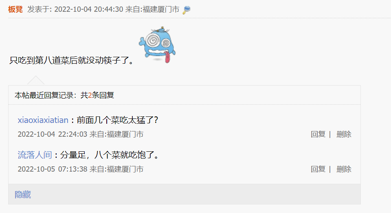Click the magnifier icon beside 福建厦门市
Image resolution: width=391 pixels, height=213 pixels.
[x=187, y=10]
